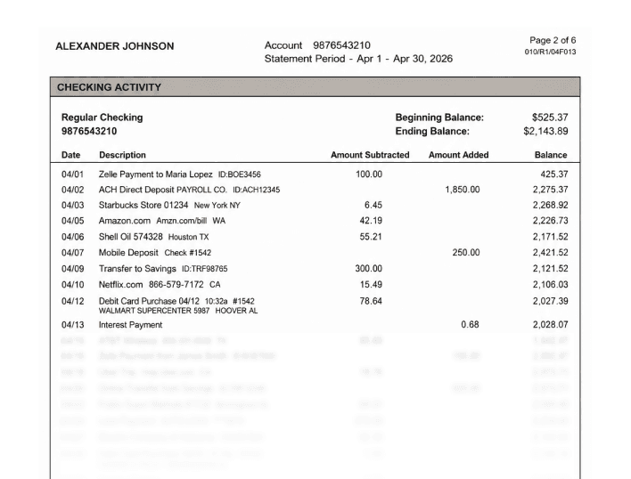The image size is (631, 479).
Task: Select the 78.64 debit card amount
Action: [x=371, y=301]
